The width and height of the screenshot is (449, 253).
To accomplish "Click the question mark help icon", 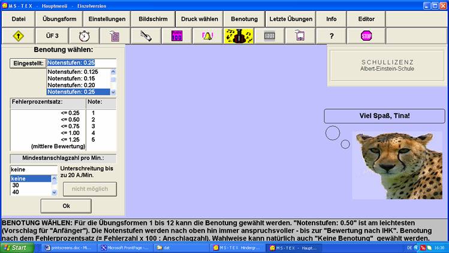I will pyautogui.click(x=332, y=36).
